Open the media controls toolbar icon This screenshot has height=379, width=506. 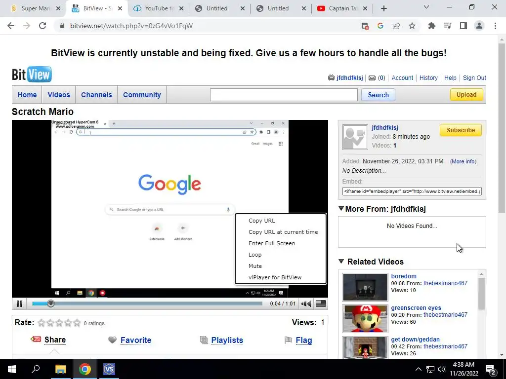tap(447, 26)
